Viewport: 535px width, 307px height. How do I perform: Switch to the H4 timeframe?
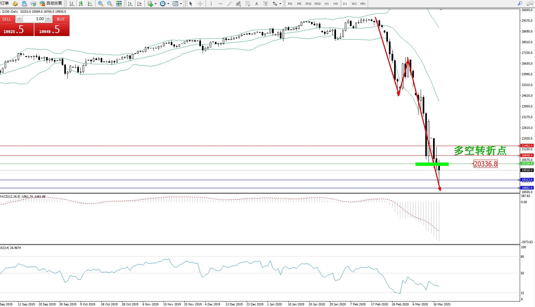coord(335,4)
